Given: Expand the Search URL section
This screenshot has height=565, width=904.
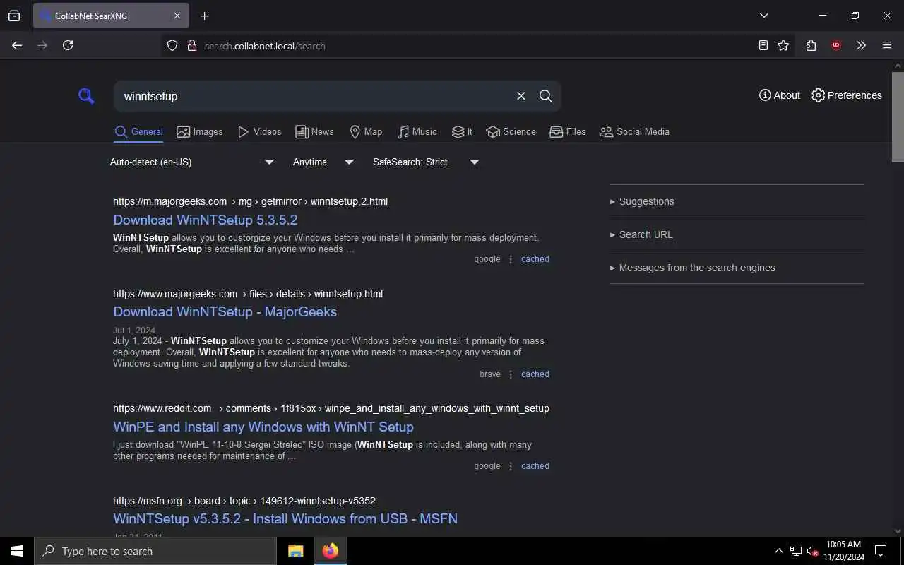Looking at the screenshot, I should coord(737,234).
